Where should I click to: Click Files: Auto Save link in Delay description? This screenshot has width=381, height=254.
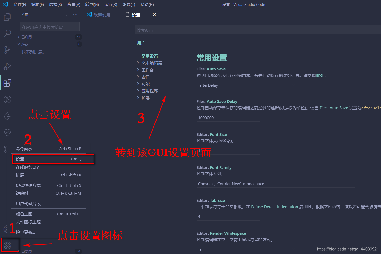334,108
